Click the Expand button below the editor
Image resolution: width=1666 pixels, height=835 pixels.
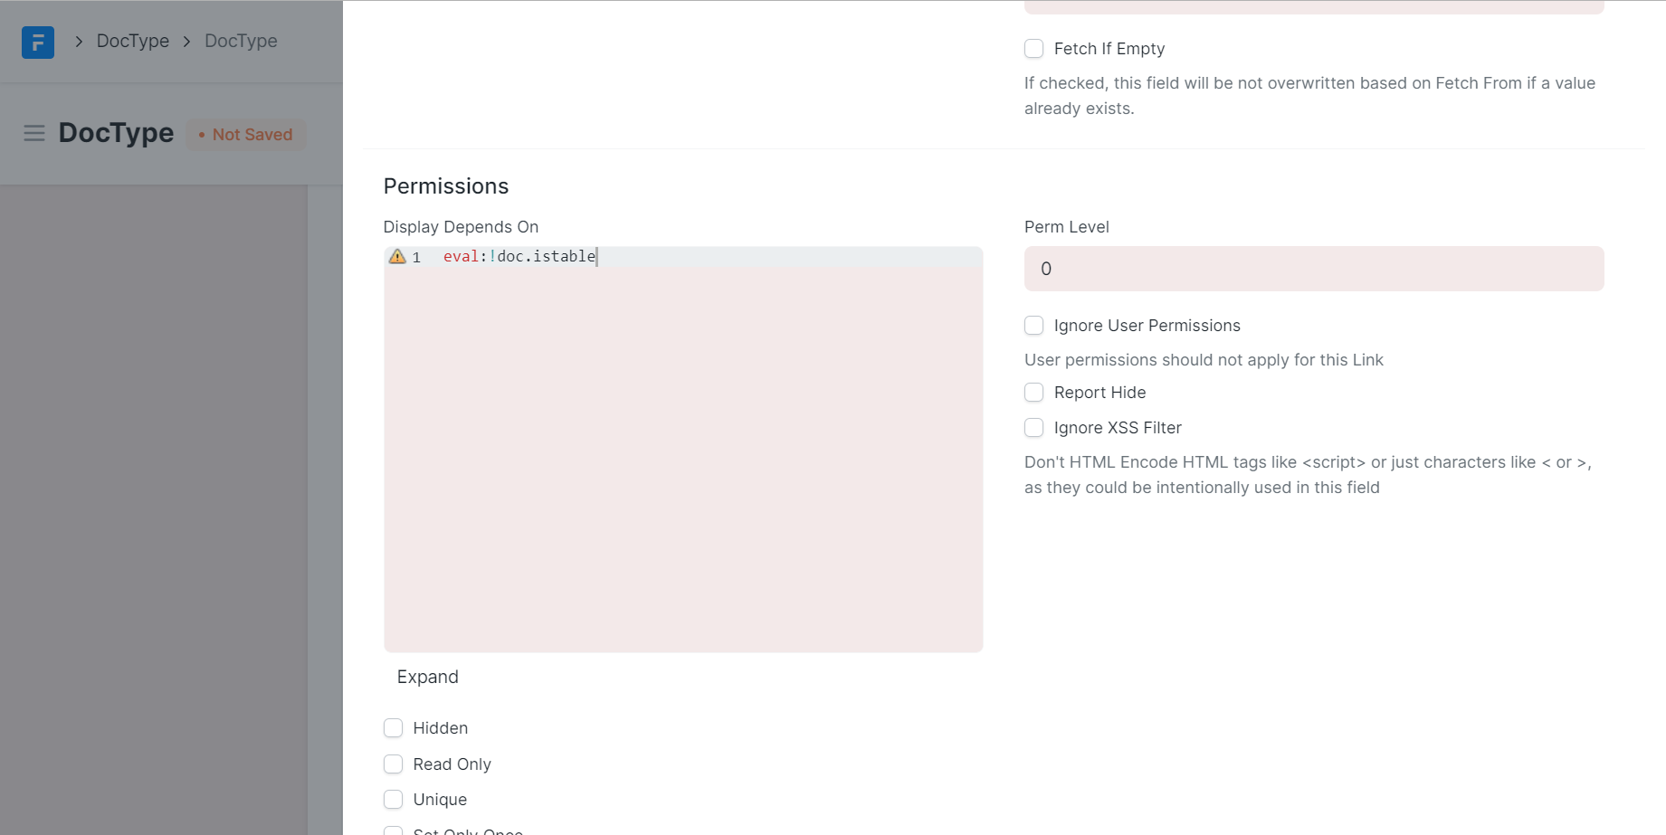tap(427, 677)
